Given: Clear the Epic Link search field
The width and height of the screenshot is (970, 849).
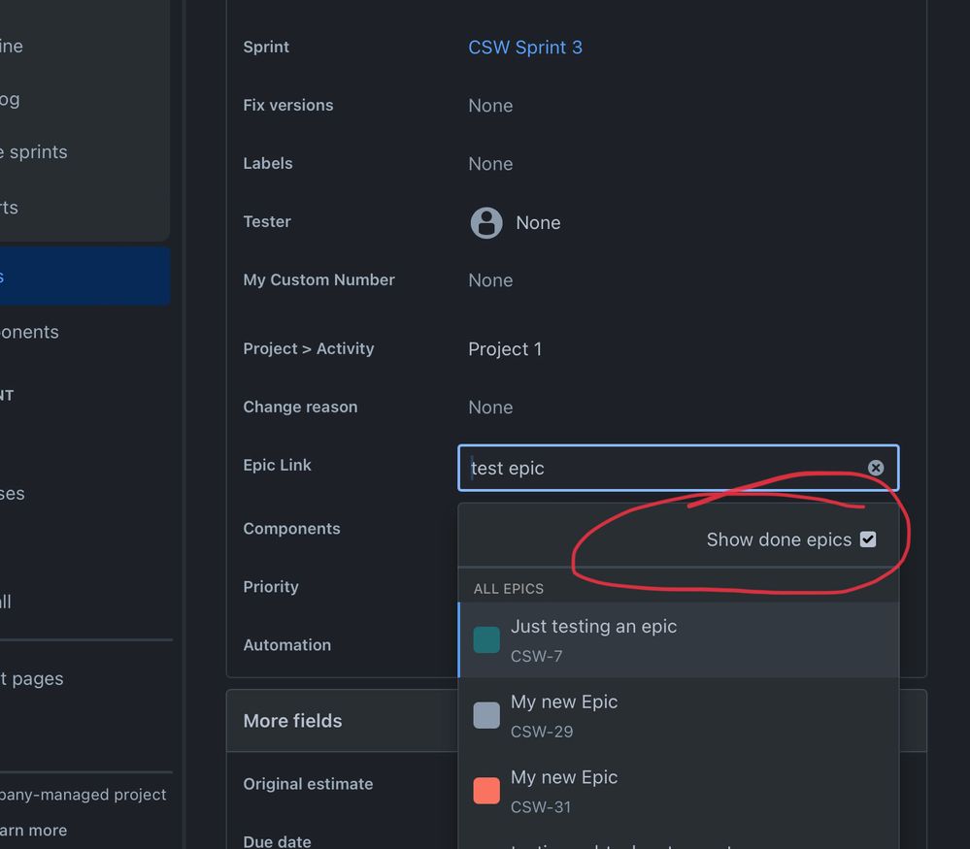Looking at the screenshot, I should tap(876, 468).
